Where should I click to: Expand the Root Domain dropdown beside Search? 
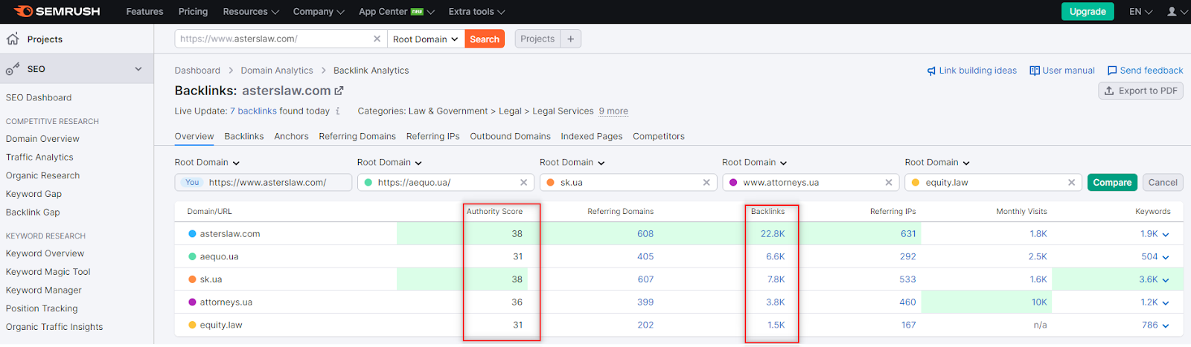click(426, 39)
